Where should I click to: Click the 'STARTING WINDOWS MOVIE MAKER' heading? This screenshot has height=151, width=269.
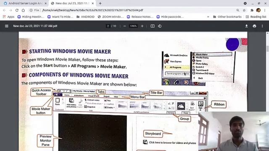(x=70, y=51)
